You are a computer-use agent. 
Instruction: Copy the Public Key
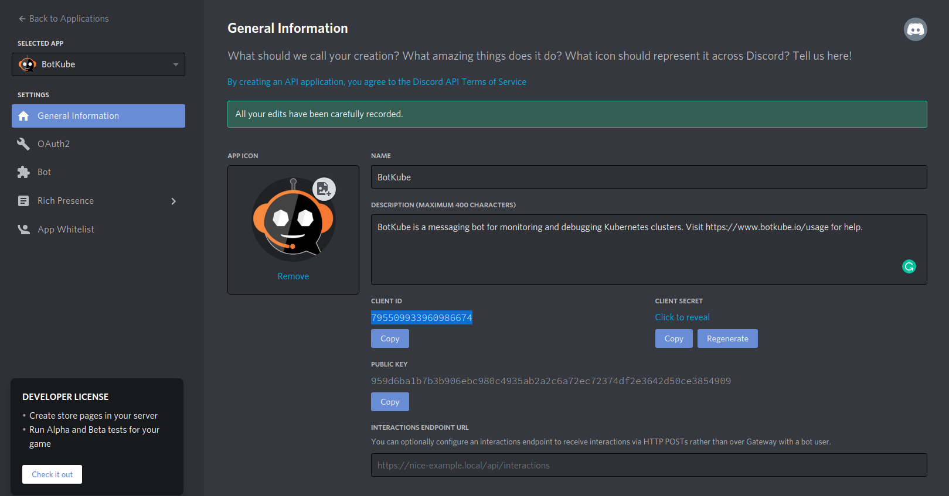pos(390,402)
